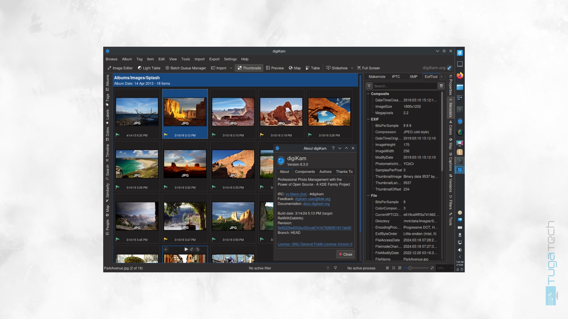This screenshot has height=319, width=568.
Task: Open the GNU General Public License link
Action: [315, 244]
